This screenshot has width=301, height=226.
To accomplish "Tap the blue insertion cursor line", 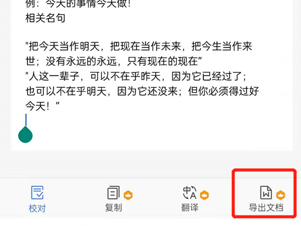I will point(26,120).
